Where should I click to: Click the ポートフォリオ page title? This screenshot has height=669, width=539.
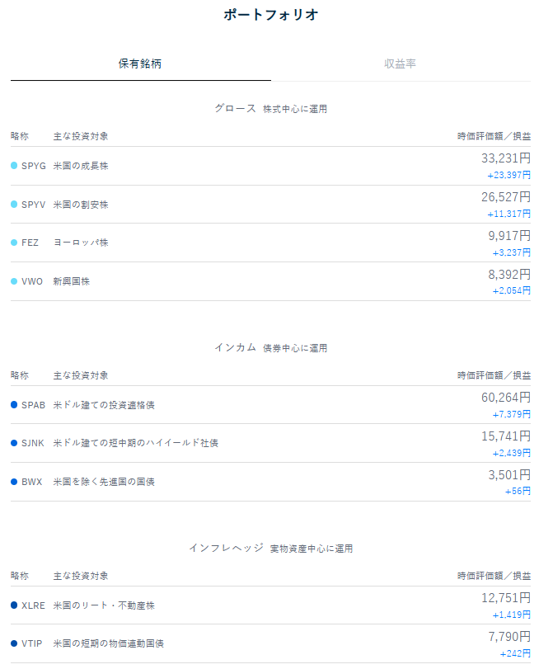pyautogui.click(x=271, y=15)
